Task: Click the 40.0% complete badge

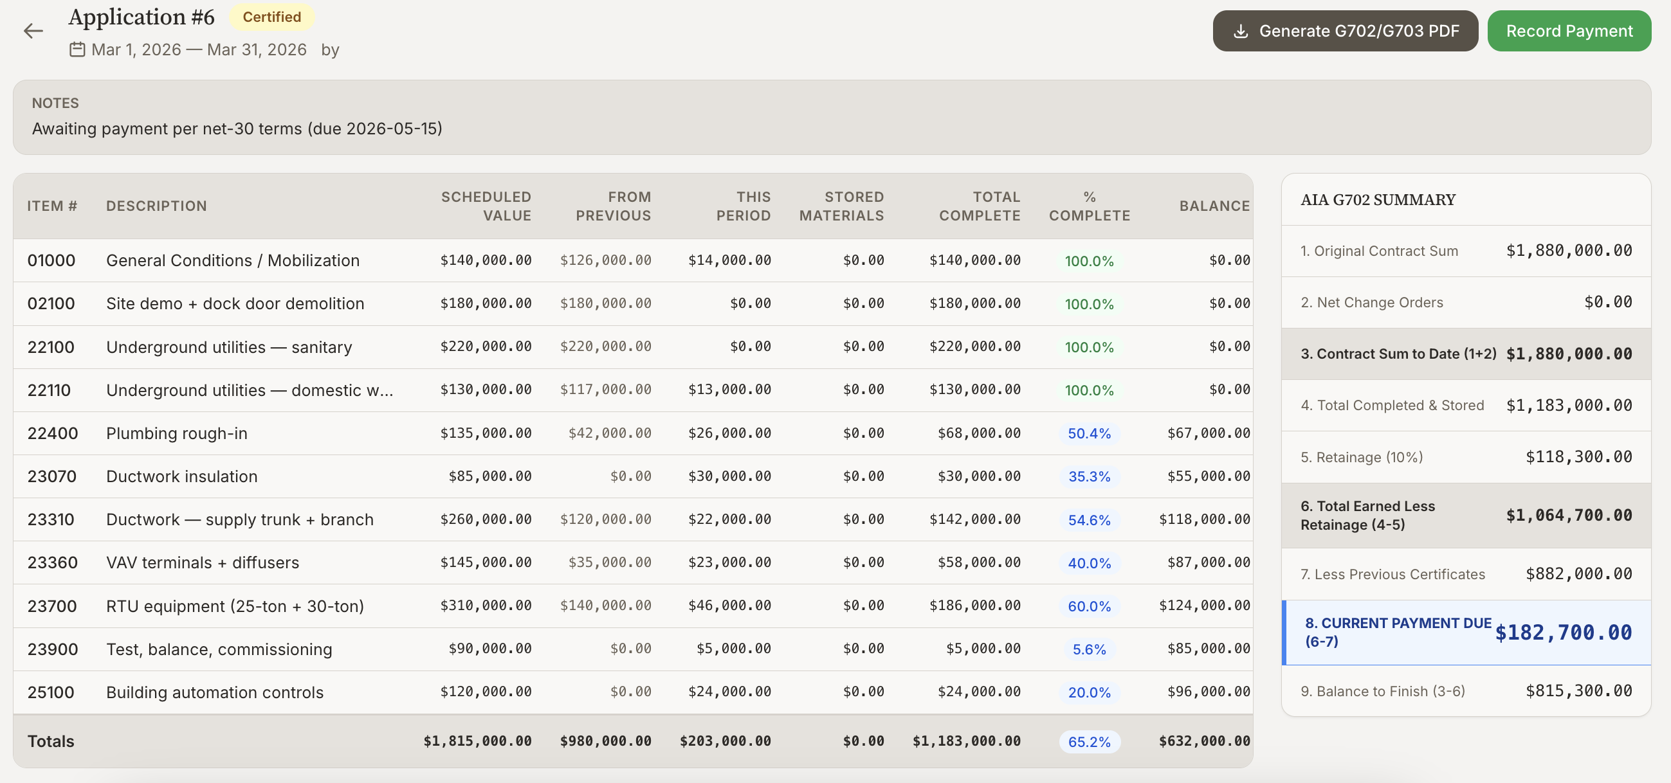Action: coord(1089,563)
